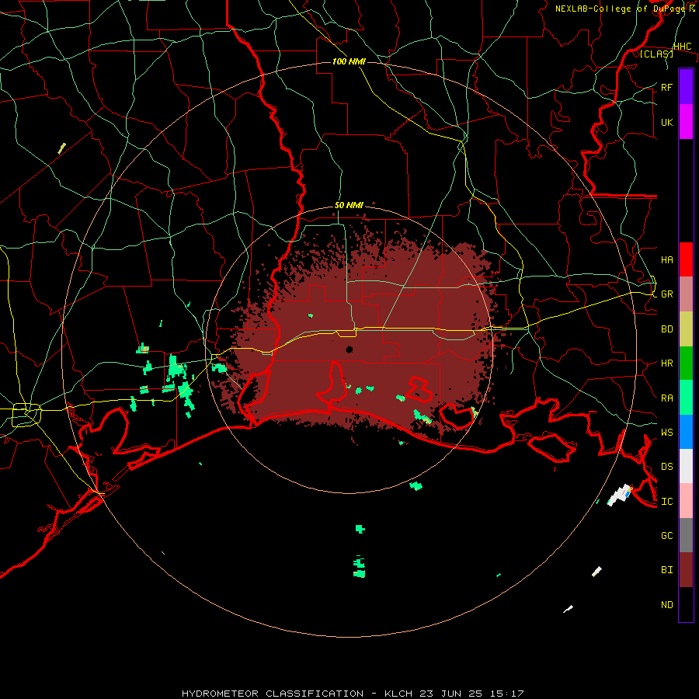Click the bright green RA swatch
The image size is (699, 699).
click(x=686, y=398)
